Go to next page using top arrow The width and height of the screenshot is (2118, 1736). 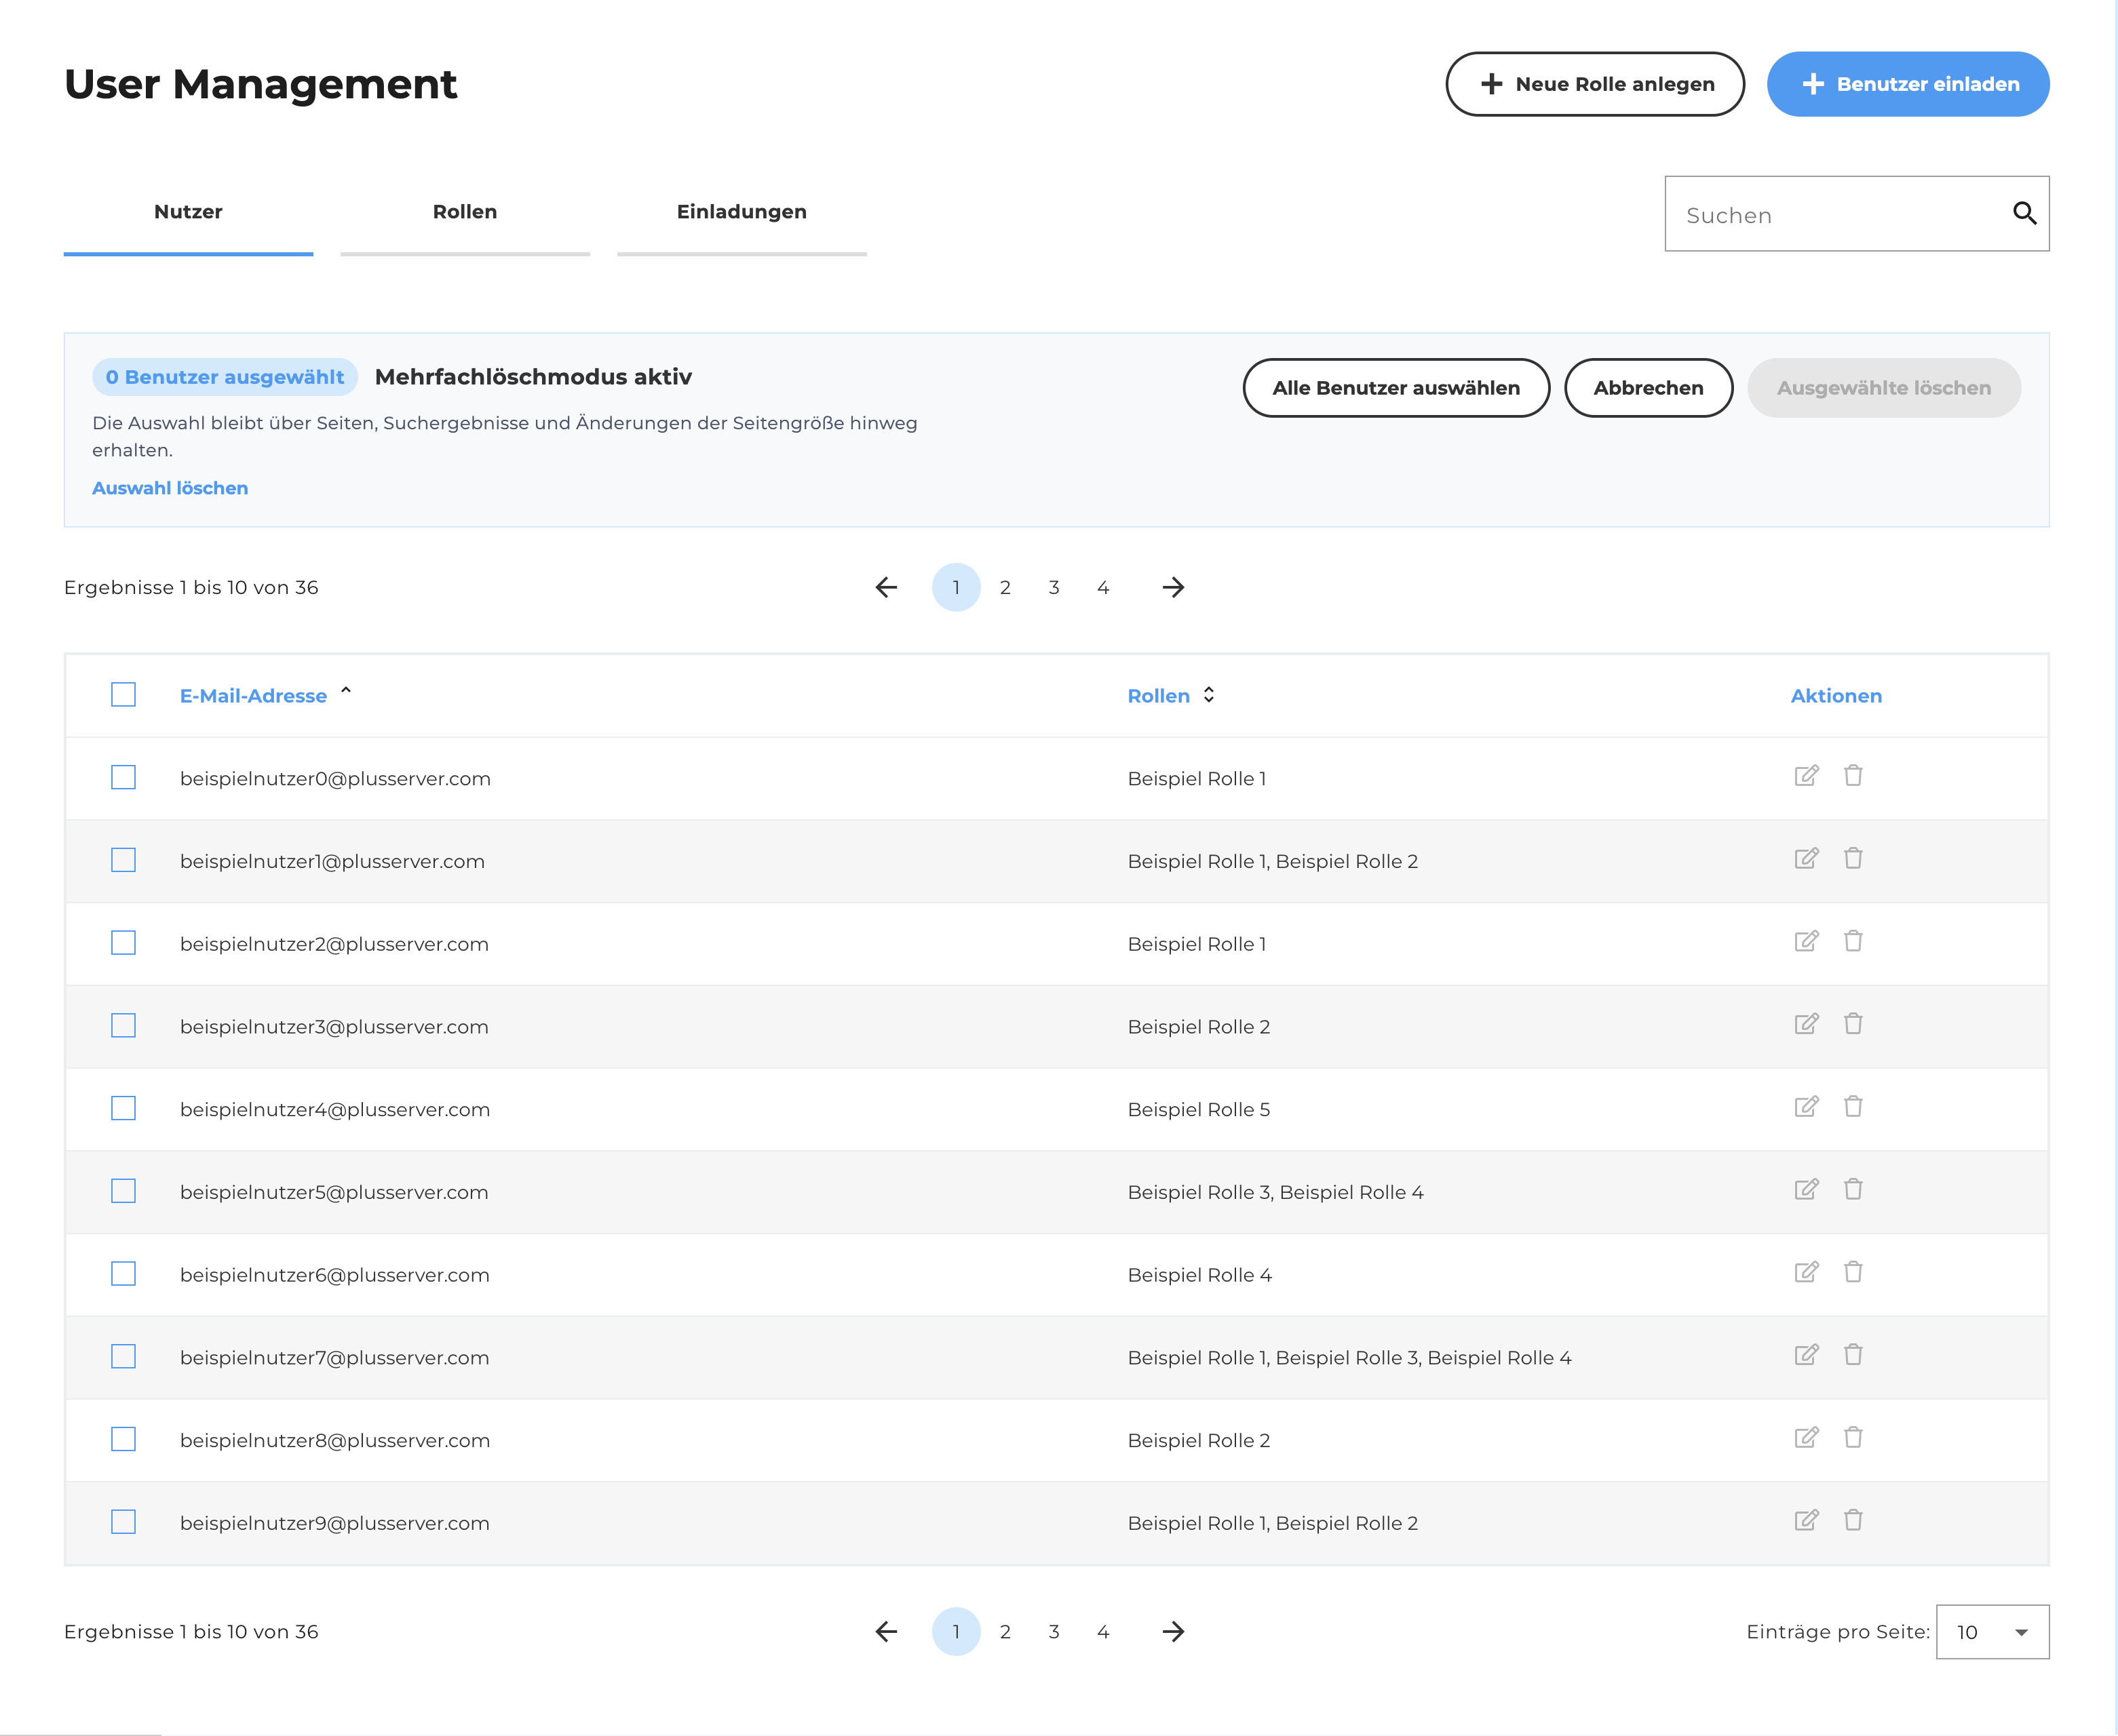pos(1172,587)
